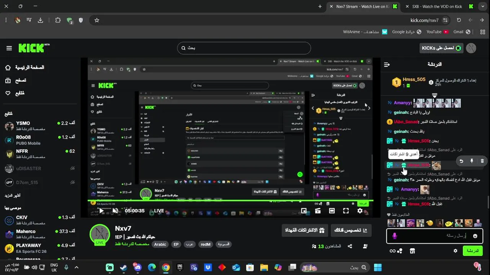Screen dimensions: 490x275
Task: Unmute the stream volume
Action: point(115,211)
